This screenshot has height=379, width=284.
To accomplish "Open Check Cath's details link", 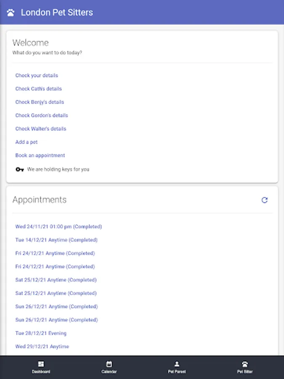I will (x=38, y=89).
